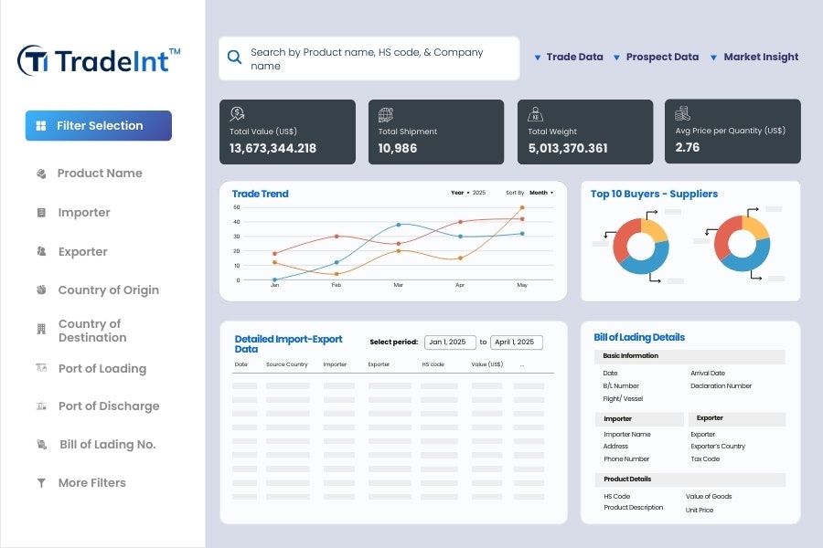Screen dimensions: 823x548
Task: Expand the Trade Data dropdown
Action: coord(571,57)
